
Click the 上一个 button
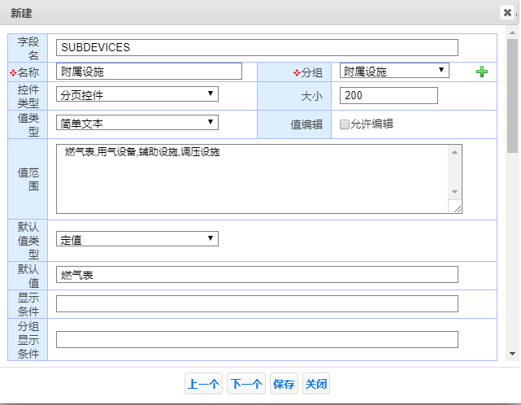click(x=203, y=385)
